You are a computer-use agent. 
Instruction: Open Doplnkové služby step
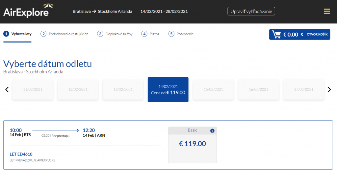coord(115,34)
